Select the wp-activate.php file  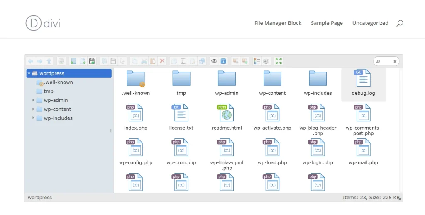(x=272, y=117)
